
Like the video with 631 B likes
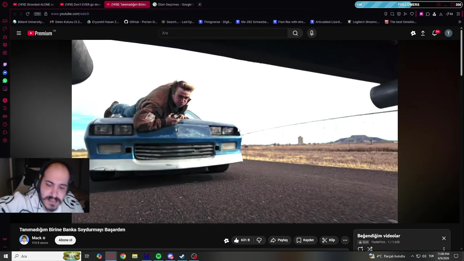pos(242,240)
